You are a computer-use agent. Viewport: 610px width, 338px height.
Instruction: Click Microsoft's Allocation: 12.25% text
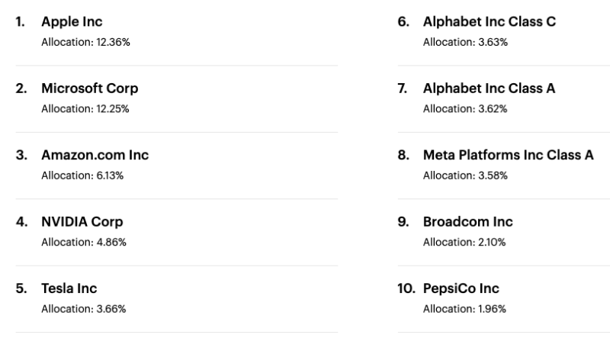(x=85, y=108)
